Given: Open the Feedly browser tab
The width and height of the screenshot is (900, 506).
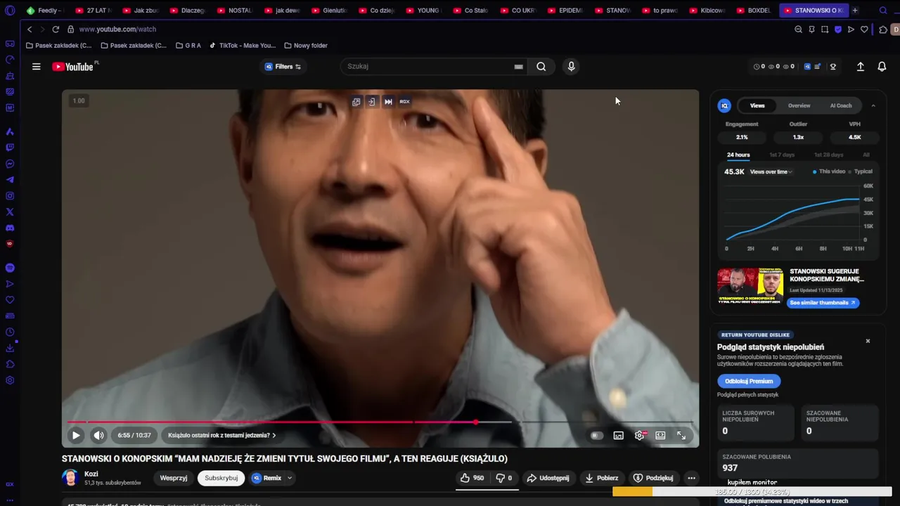Looking at the screenshot, I should [x=44, y=11].
